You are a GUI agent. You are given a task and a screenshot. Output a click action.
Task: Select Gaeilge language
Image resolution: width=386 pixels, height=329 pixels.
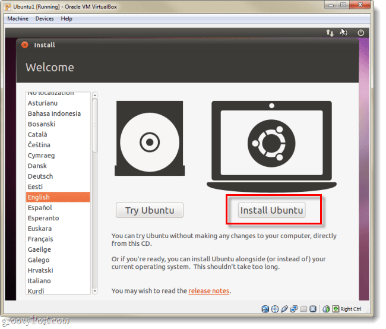click(58, 249)
